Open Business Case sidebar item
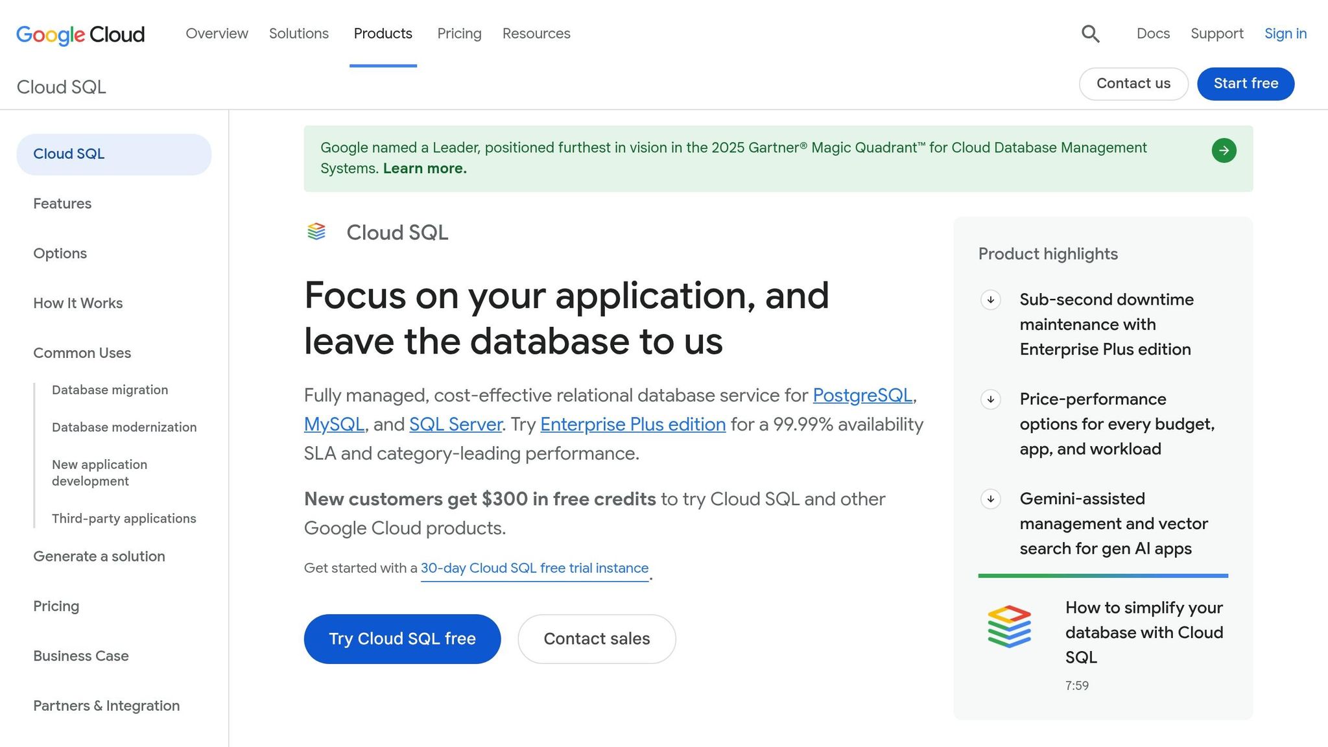The height and width of the screenshot is (747, 1328). [81, 656]
